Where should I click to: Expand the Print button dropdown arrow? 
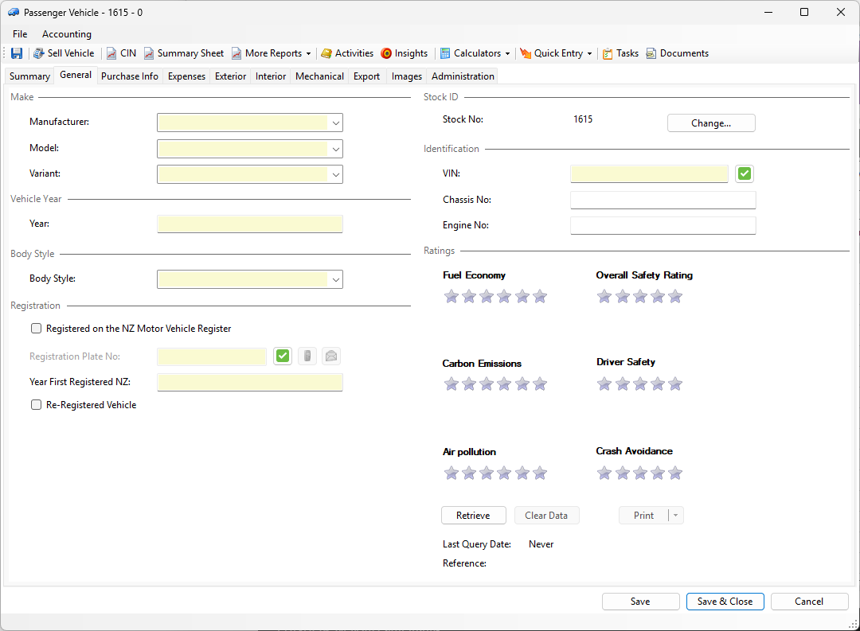coord(676,516)
